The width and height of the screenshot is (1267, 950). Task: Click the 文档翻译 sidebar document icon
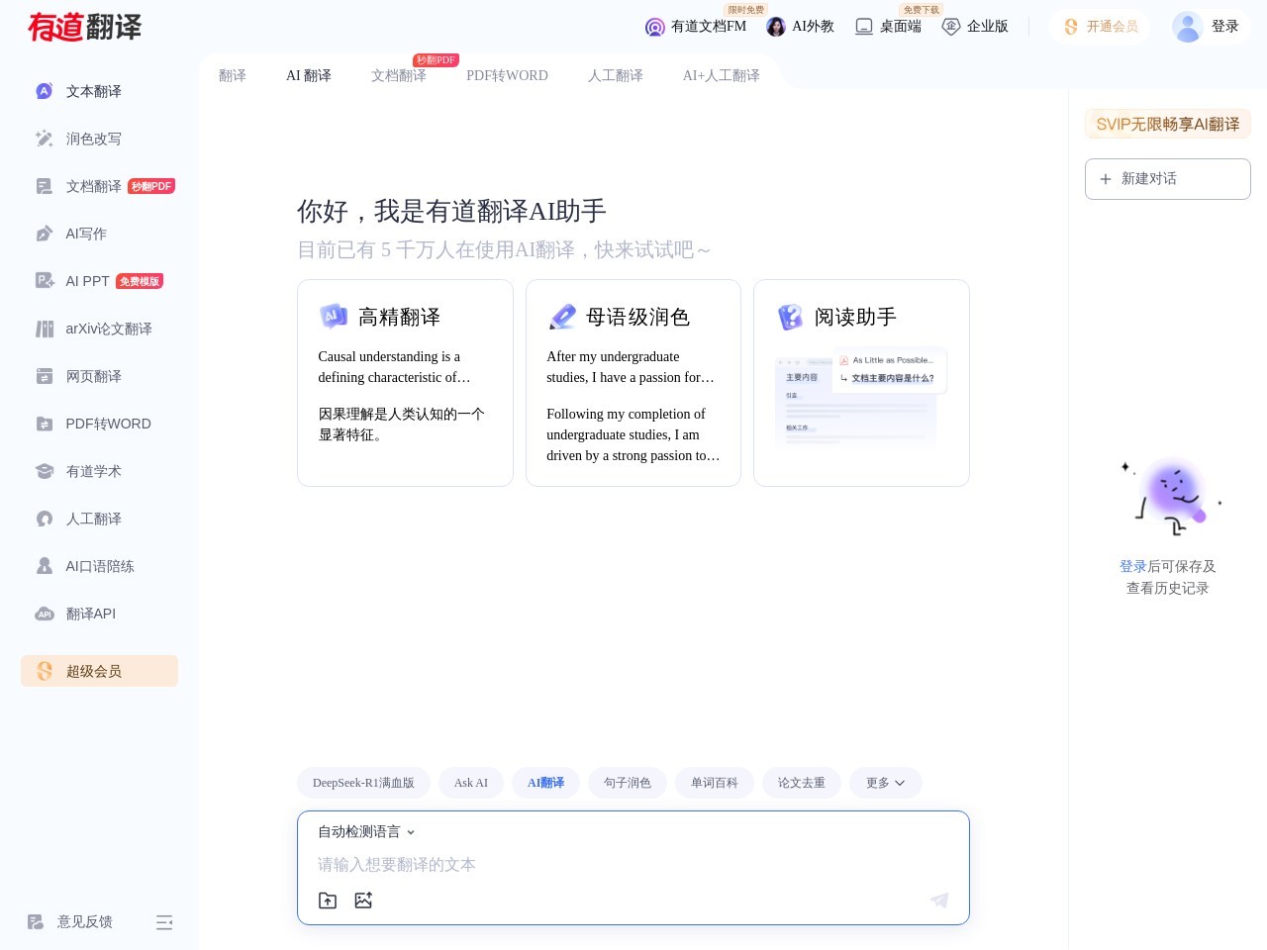coord(45,186)
